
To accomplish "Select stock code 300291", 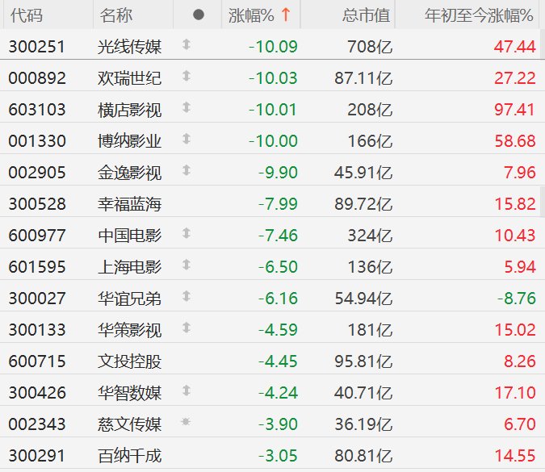I will [x=37, y=456].
